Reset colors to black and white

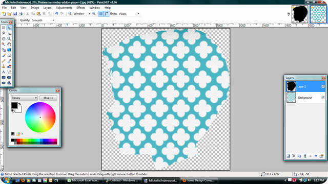13,110
